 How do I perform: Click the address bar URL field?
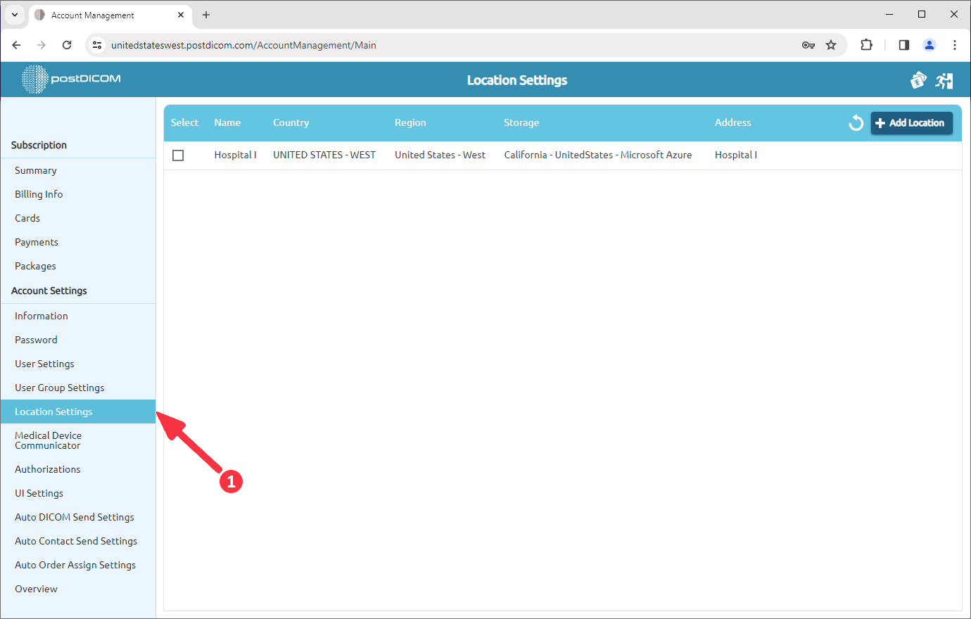(281, 44)
